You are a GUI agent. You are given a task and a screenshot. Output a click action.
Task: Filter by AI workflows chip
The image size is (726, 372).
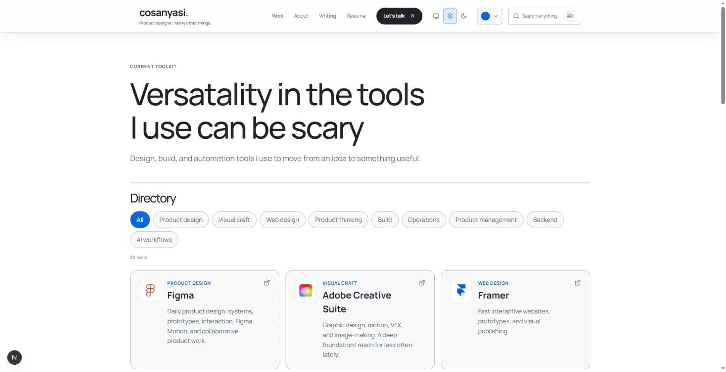(x=154, y=240)
